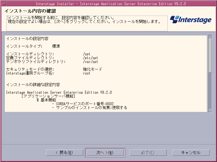
Task: Open the window menu button in title bar
Action: tap(4, 4)
